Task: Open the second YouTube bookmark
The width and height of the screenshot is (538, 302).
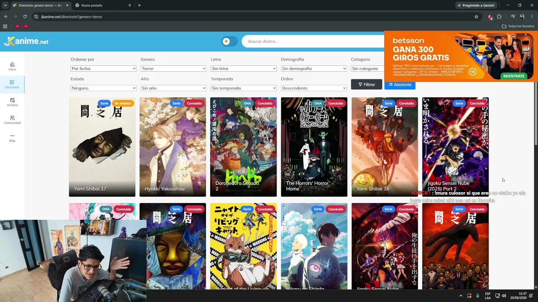Action: 26,26
